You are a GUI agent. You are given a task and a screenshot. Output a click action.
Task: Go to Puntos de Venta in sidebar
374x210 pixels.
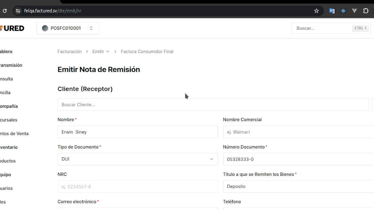tap(14, 134)
